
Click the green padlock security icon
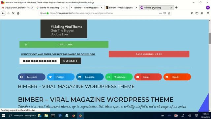click(x=47, y=13)
